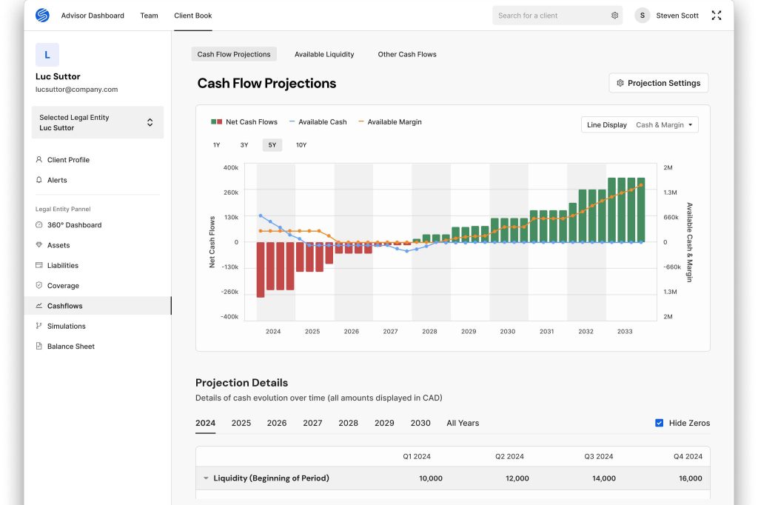758x505 pixels.
Task: Go to the Team page
Action: tap(149, 16)
